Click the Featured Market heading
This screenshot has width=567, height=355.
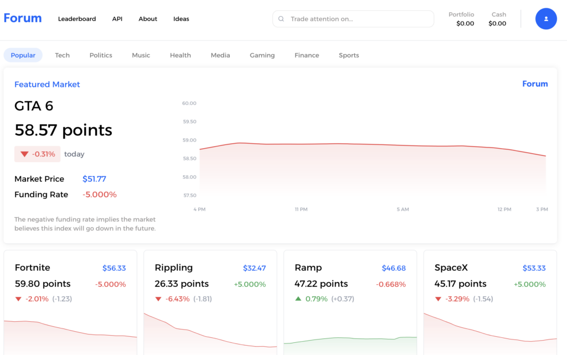[47, 84]
